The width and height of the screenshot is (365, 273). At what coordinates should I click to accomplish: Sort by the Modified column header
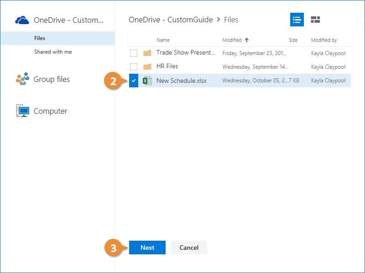click(232, 40)
